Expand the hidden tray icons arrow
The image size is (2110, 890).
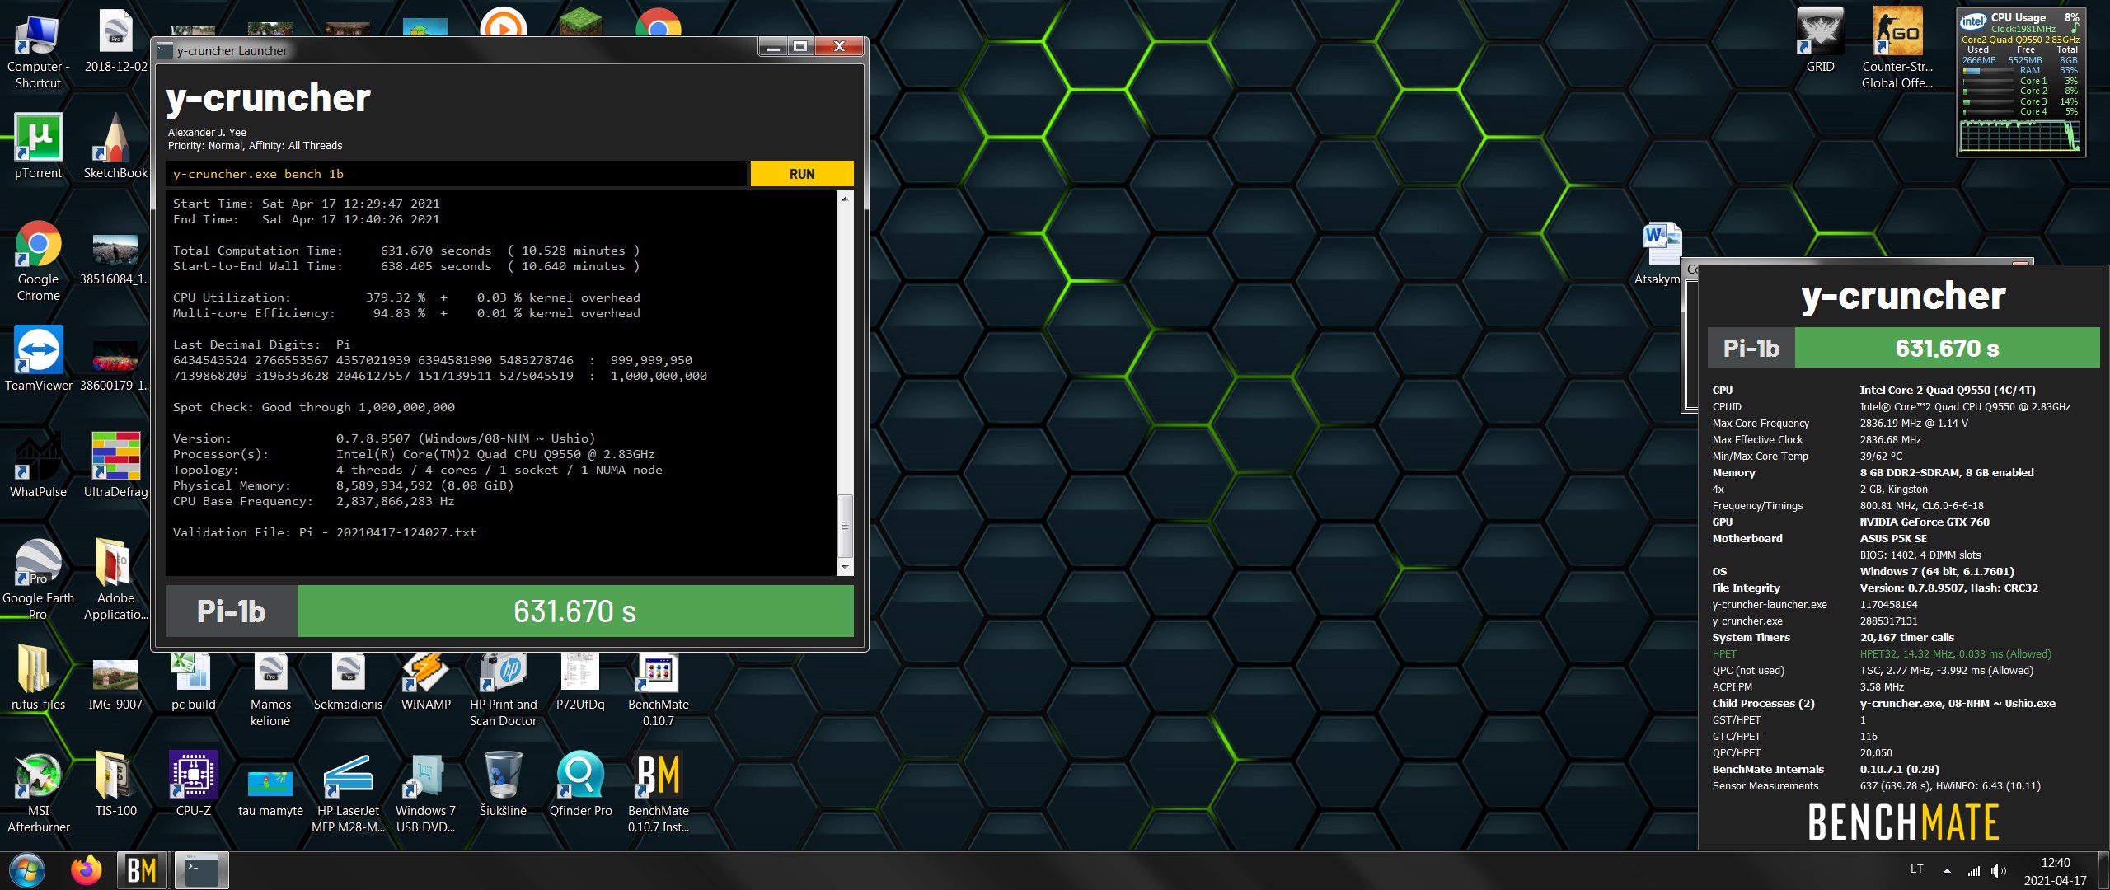pos(1947,870)
